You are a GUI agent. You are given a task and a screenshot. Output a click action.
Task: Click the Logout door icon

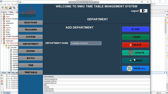tap(144, 11)
